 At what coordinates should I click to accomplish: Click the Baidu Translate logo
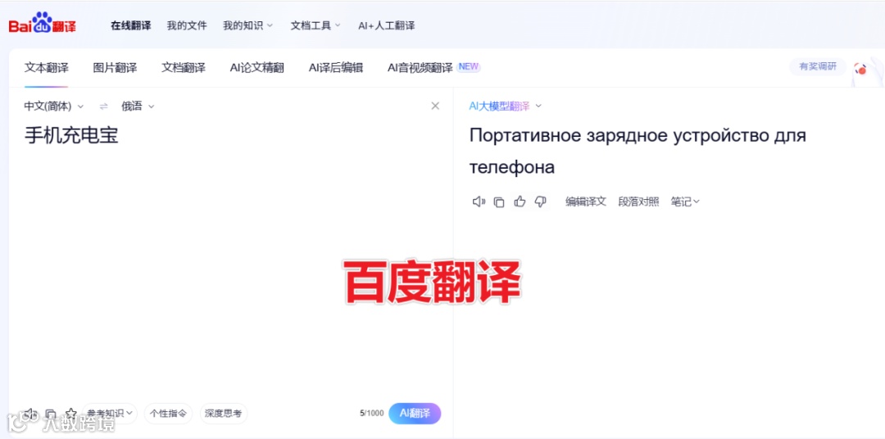click(43, 24)
